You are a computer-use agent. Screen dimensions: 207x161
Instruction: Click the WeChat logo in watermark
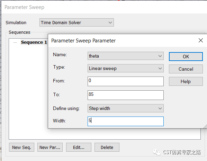pyautogui.click(x=157, y=152)
